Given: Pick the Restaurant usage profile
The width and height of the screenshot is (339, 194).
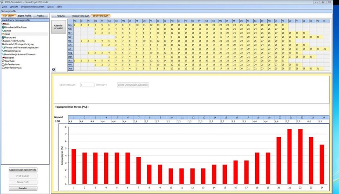Looking at the screenshot, I should [11, 37].
